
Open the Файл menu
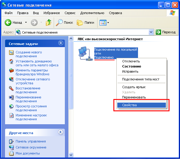(8, 13)
